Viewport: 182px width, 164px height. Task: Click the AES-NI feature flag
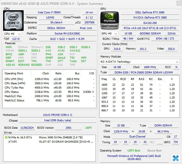(10, 65)
